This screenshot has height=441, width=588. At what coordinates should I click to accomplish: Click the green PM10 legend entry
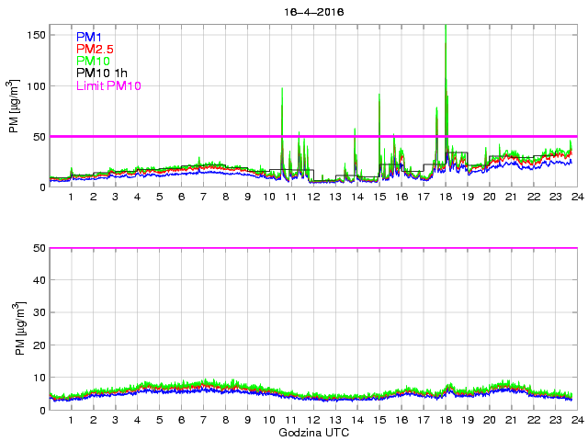click(95, 61)
